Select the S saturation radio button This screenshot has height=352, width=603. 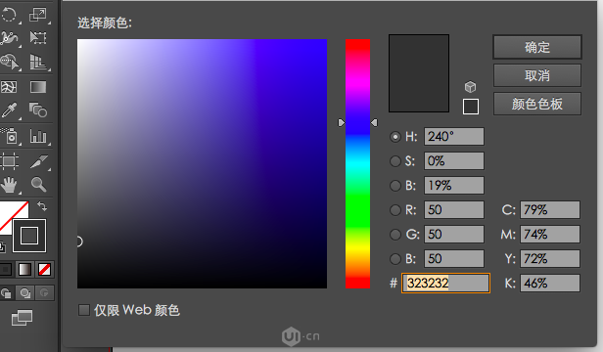tap(394, 161)
